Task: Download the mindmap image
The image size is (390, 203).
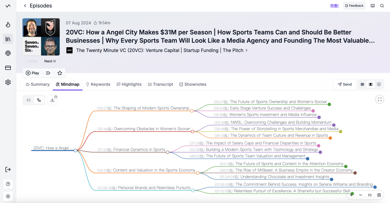Action: tap(52, 100)
